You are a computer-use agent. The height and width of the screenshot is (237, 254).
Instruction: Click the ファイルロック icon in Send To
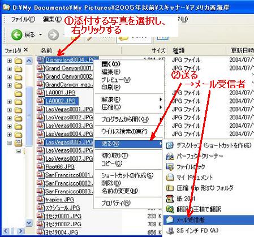pyautogui.click(x=170, y=167)
